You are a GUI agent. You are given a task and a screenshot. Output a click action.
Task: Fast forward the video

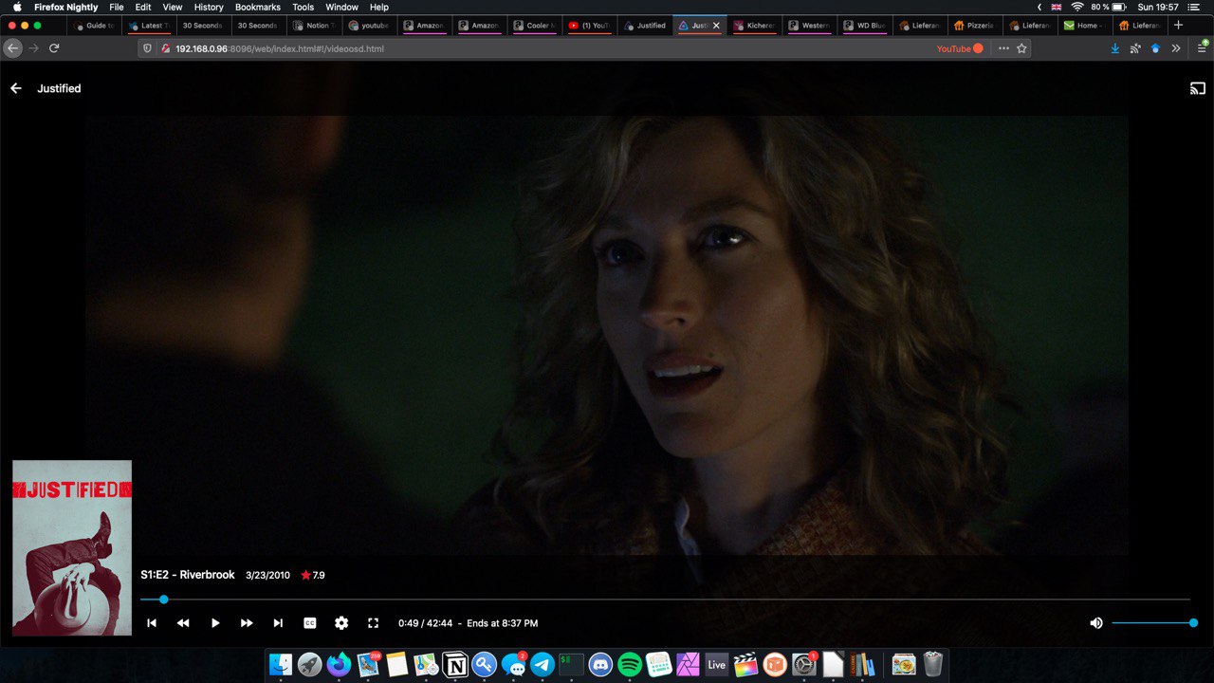tap(247, 623)
